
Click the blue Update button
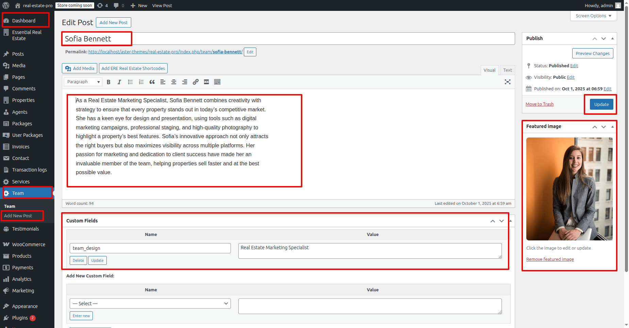(601, 104)
